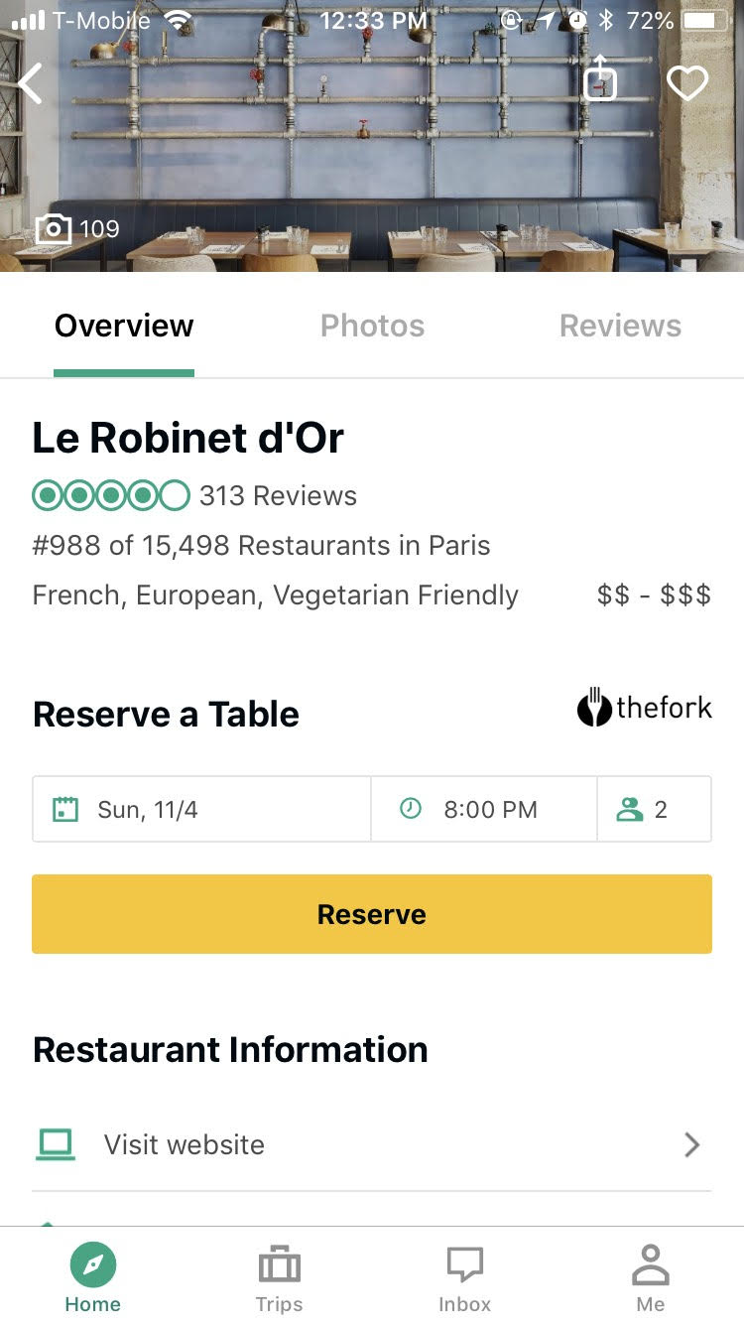
Task: Select the Overview tab
Action: [x=124, y=327]
